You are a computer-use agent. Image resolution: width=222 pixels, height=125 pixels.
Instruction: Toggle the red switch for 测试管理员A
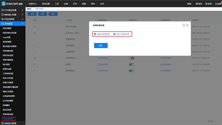131,58
